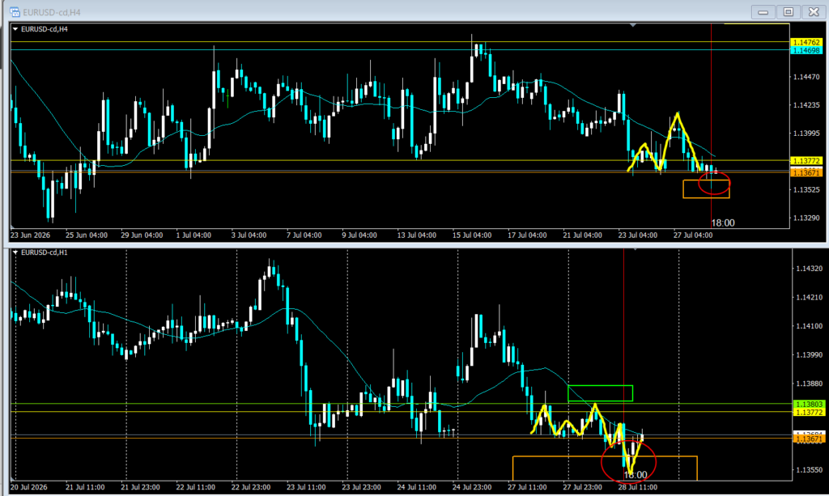Expand the H4 chart dropdown triangle
829x496 pixels.
(15, 29)
